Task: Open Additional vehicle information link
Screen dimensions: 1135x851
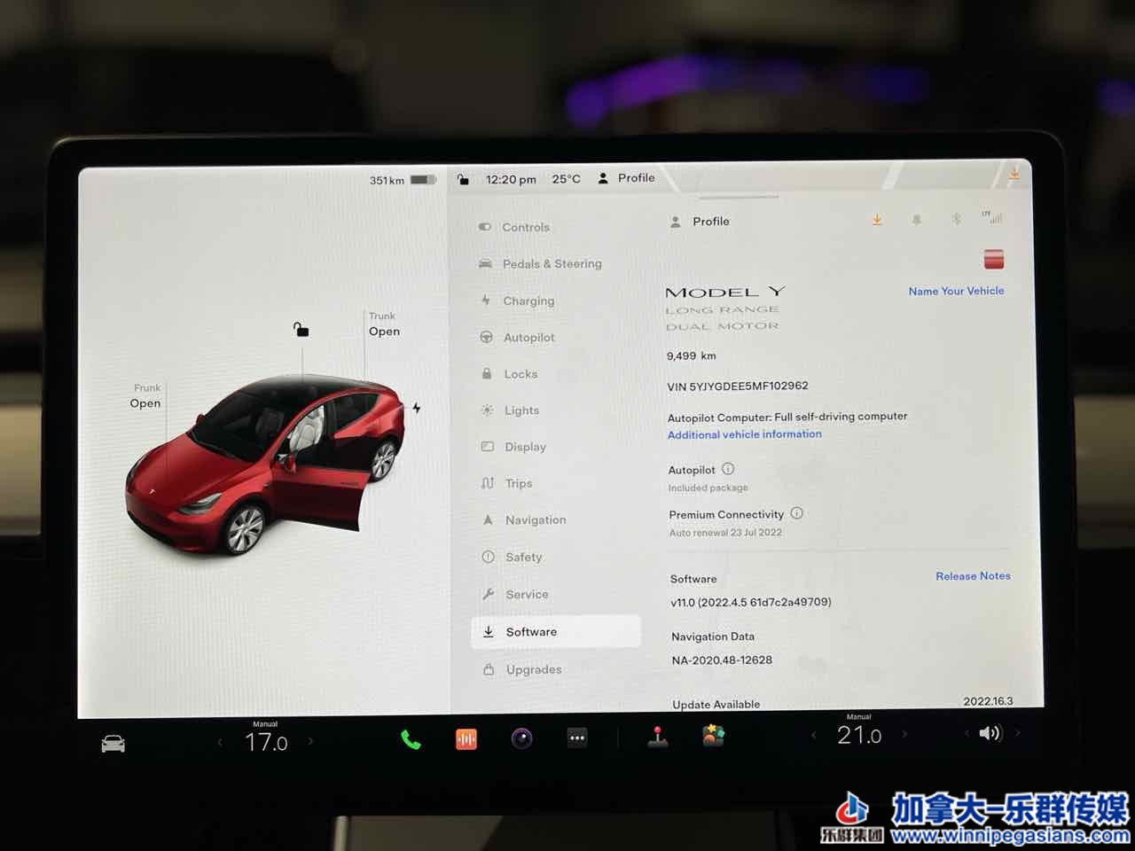Action: 744,434
